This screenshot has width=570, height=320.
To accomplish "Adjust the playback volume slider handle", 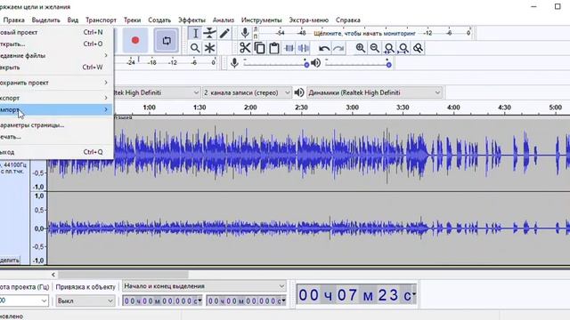I will pos(388,65).
